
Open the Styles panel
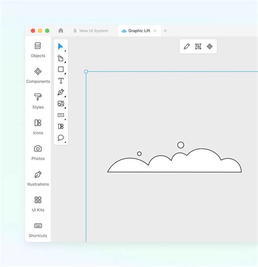pos(38,101)
